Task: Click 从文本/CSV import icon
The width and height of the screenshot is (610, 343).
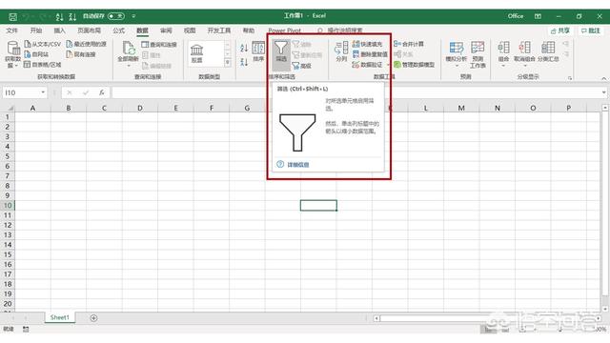Action: click(x=28, y=44)
